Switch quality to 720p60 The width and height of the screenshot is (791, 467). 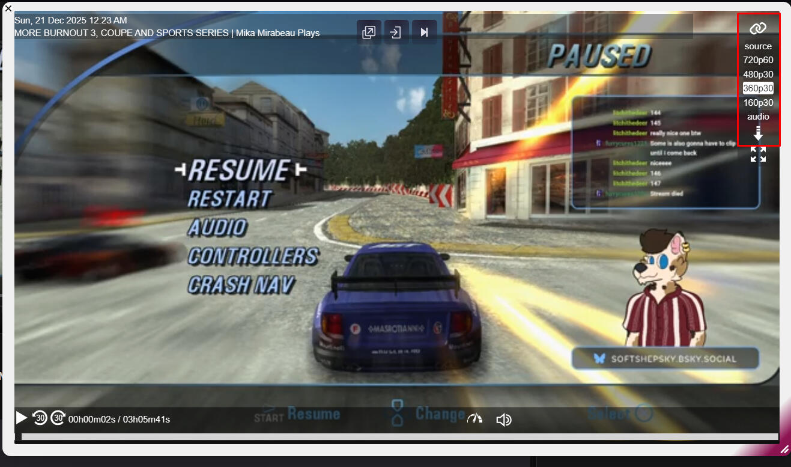click(758, 60)
